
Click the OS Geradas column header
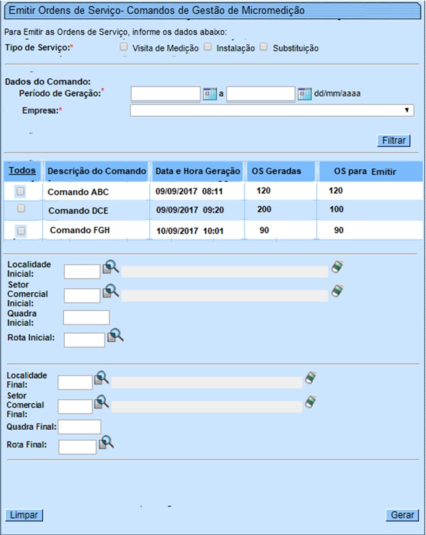276,171
